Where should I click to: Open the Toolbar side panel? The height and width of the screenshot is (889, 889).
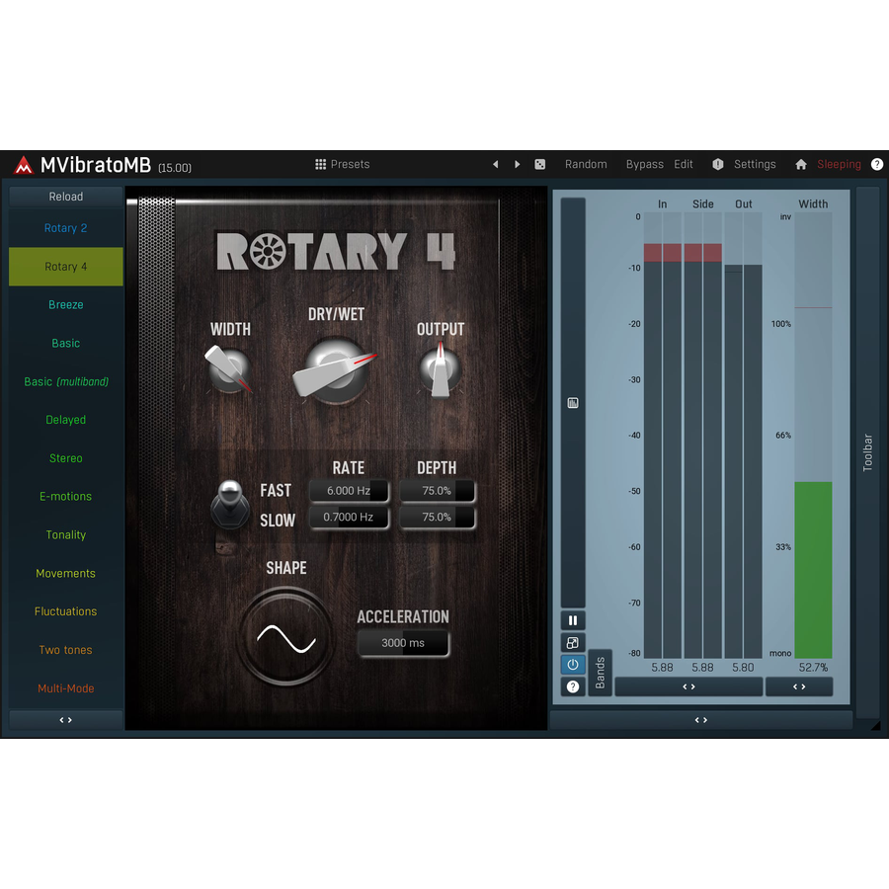(867, 451)
